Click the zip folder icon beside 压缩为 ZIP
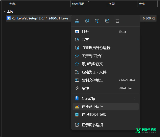The image size is (160, 137). (x=77, y=72)
